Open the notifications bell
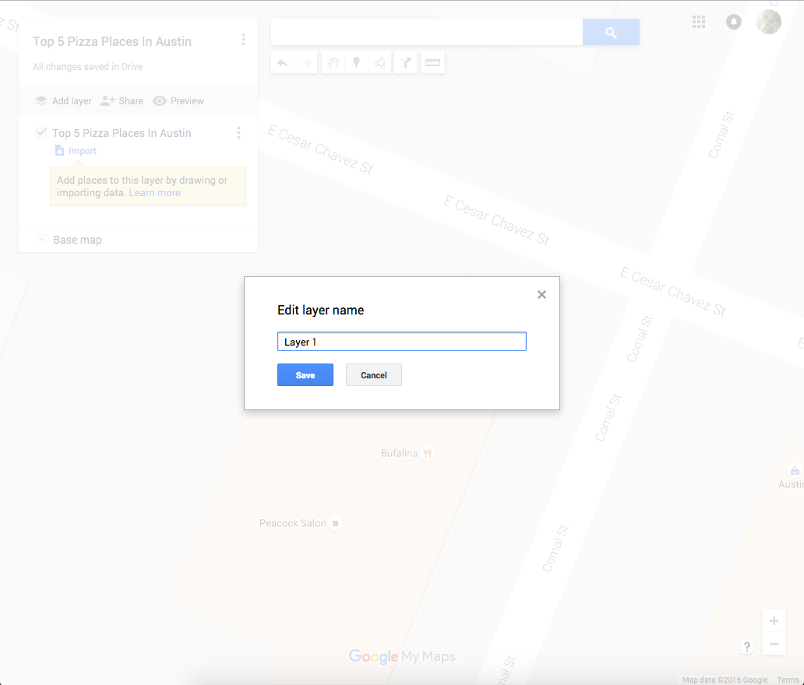 pyautogui.click(x=734, y=22)
